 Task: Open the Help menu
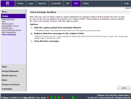click(x=126, y=3)
